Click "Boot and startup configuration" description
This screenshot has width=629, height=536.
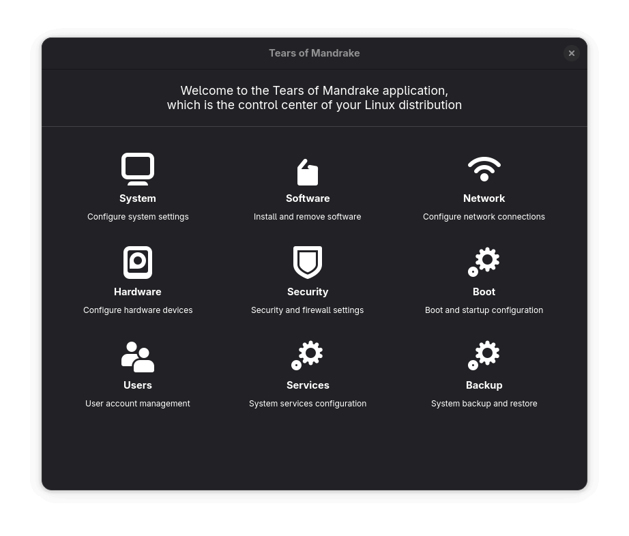point(484,310)
